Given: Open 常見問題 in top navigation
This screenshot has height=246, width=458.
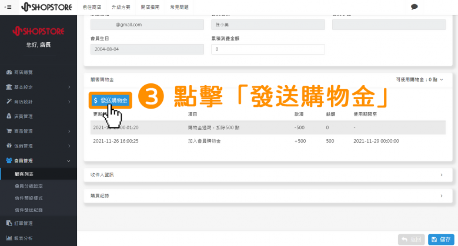Looking at the screenshot, I should 179,7.
